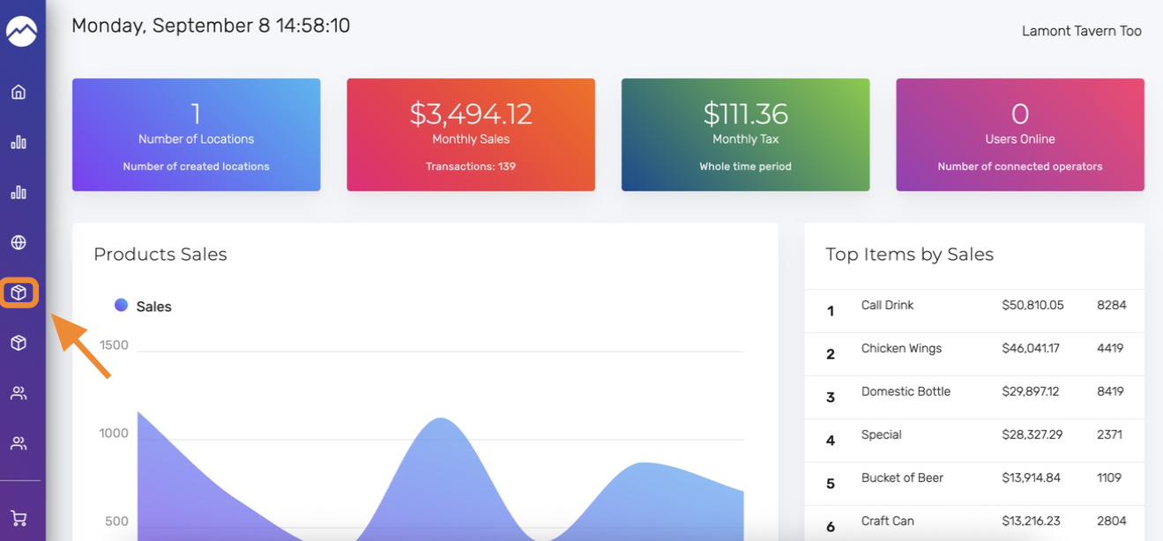Open the lower users icon above the divider
The height and width of the screenshot is (541, 1163).
pyautogui.click(x=19, y=443)
